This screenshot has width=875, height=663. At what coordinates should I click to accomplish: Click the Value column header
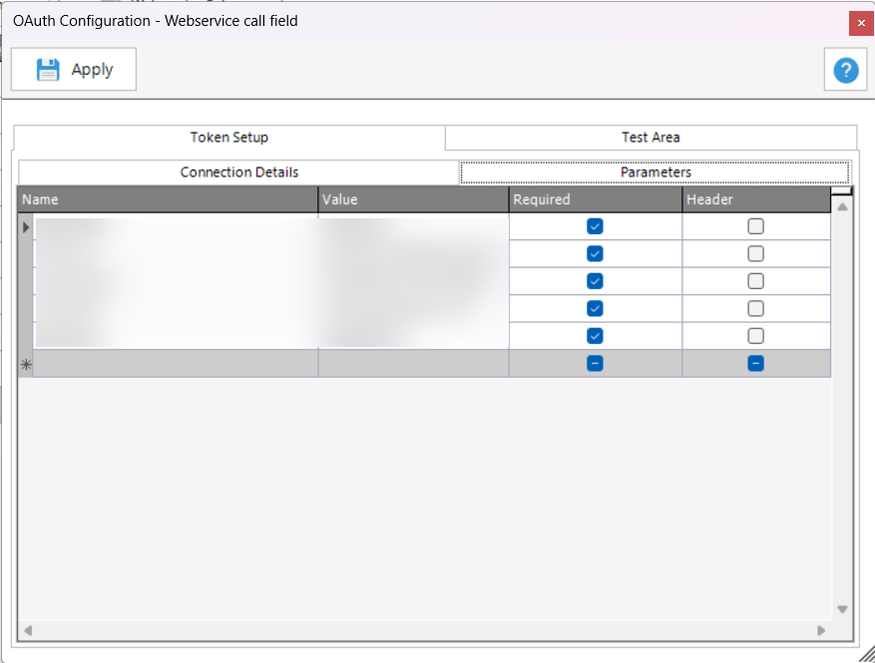coord(413,199)
